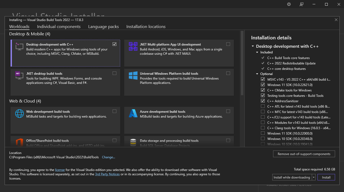The image size is (344, 192).
Task: Check the Web development build tools workload
Action: coord(114,111)
